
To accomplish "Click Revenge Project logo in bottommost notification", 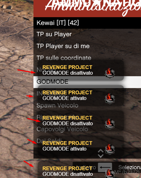I will click(x=110, y=174).
